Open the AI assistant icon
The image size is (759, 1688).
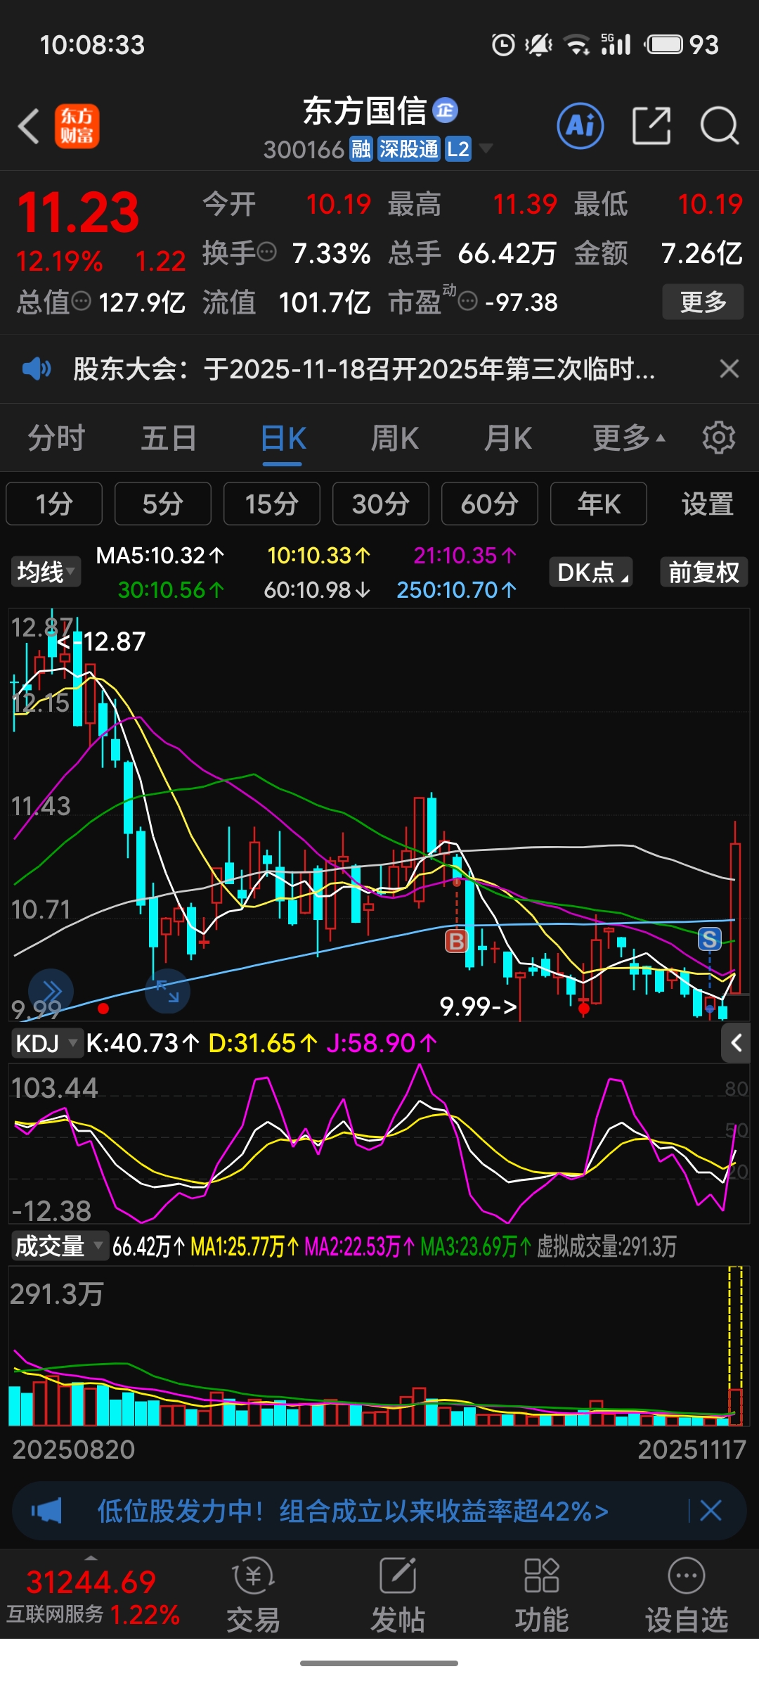tap(580, 126)
